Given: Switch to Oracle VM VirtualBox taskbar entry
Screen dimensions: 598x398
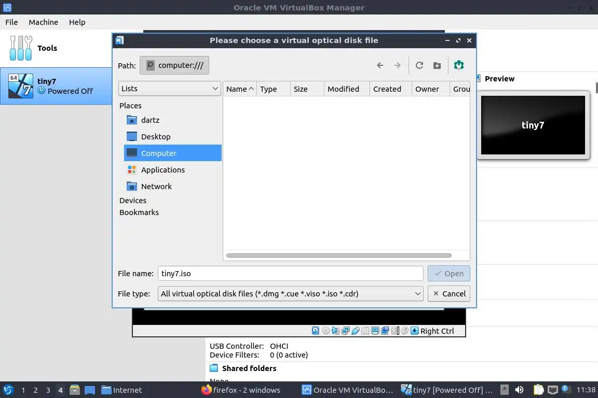Looking at the screenshot, I should click(x=347, y=390).
